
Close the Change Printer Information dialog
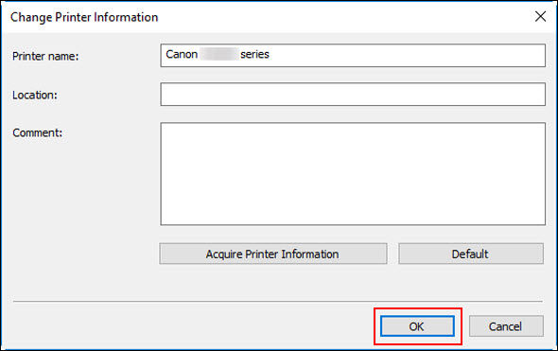pyautogui.click(x=540, y=16)
